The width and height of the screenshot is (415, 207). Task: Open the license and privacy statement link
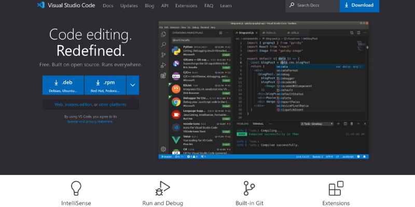pyautogui.click(x=90, y=122)
